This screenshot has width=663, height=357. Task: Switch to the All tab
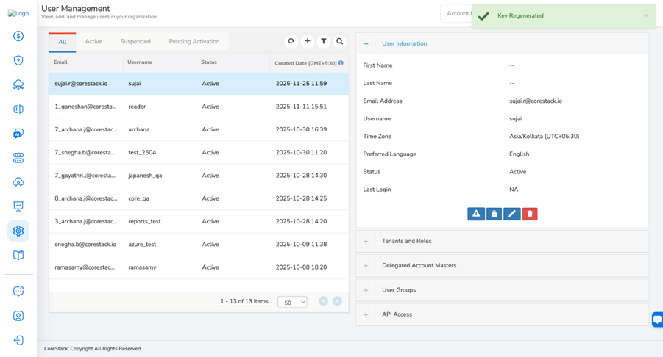point(62,42)
